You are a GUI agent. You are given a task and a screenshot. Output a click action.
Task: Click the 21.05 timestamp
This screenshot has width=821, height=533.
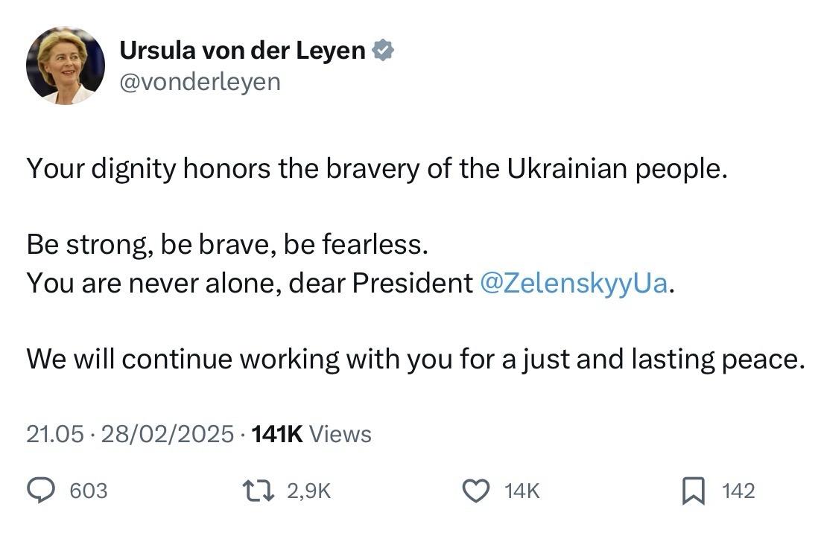pos(55,434)
